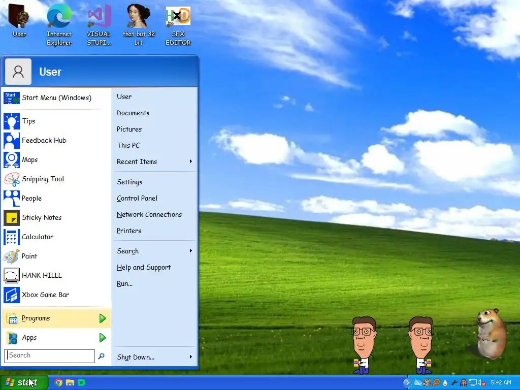Click the start menu Search box
The height and width of the screenshot is (390, 520).
coord(49,356)
